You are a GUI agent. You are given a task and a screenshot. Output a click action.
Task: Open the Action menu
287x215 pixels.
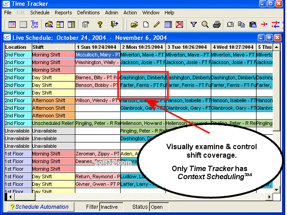[130, 13]
